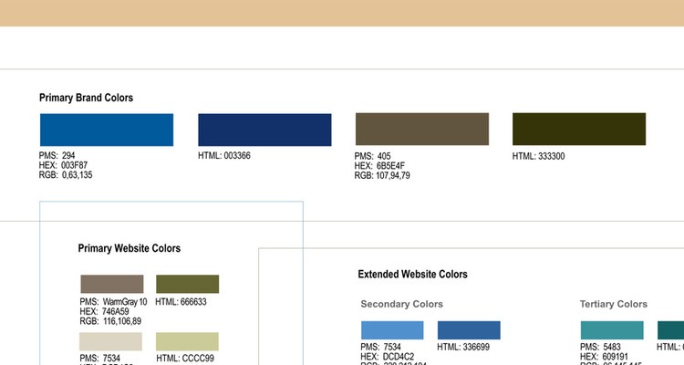This screenshot has width=684, height=365.
Task: Click the label HTML: 666633
Action: point(181,302)
